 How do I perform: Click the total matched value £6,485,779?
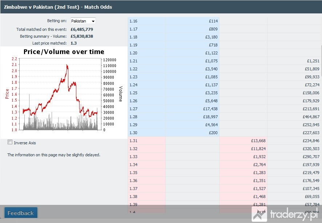(82, 29)
